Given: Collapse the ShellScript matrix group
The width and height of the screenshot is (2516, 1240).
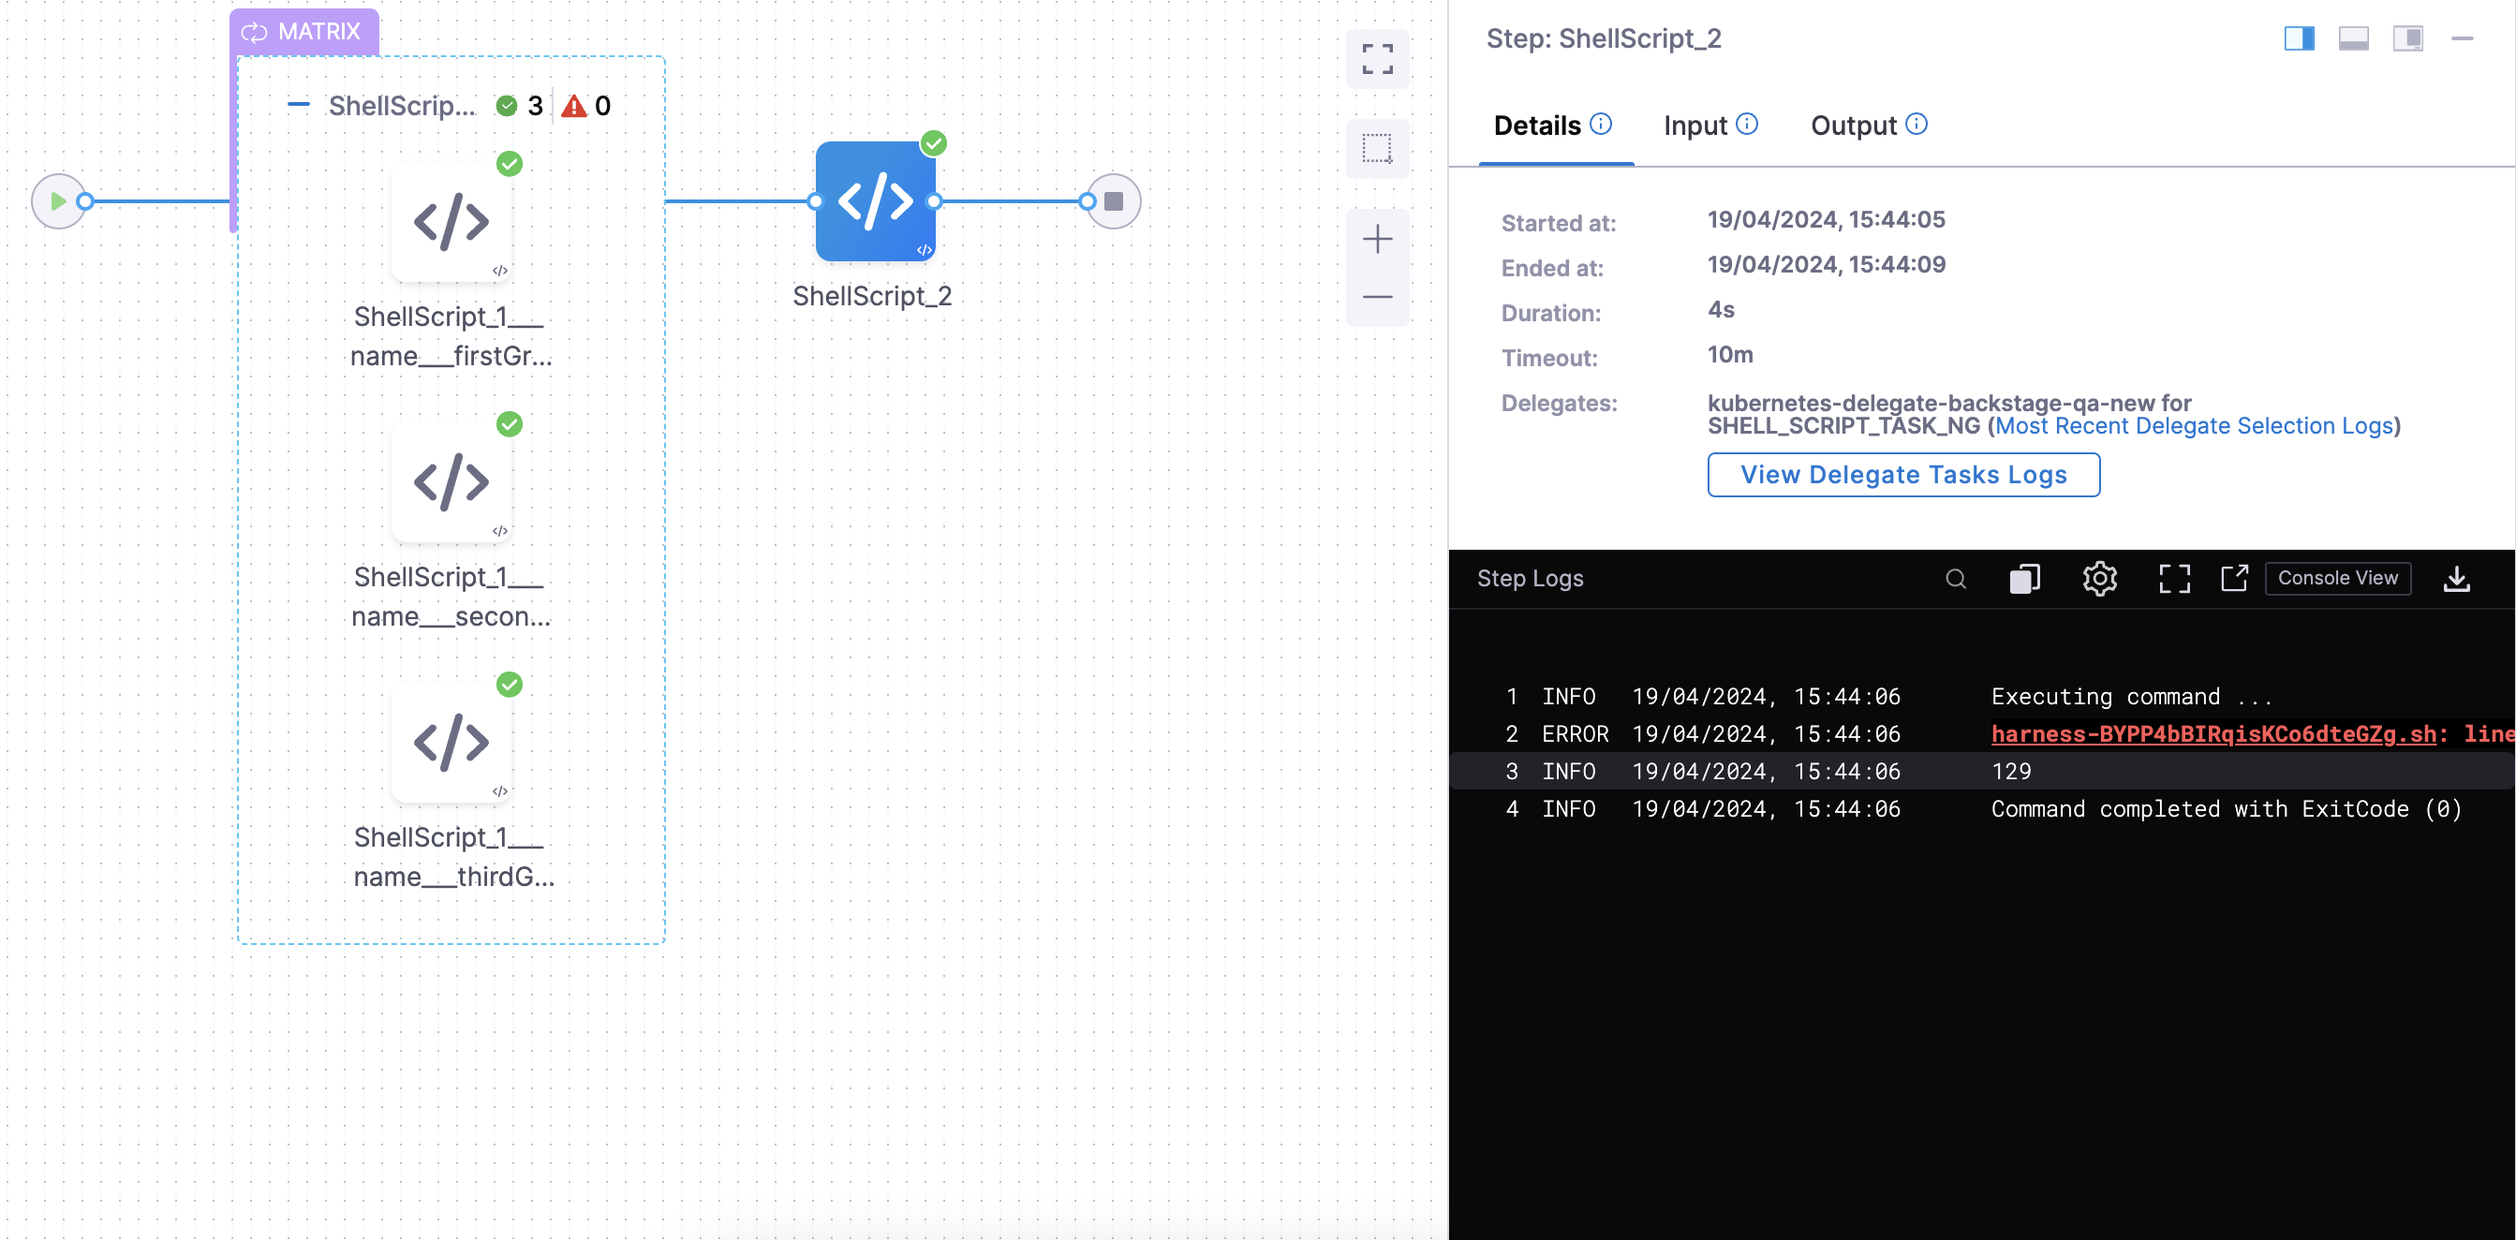Looking at the screenshot, I should point(299,105).
